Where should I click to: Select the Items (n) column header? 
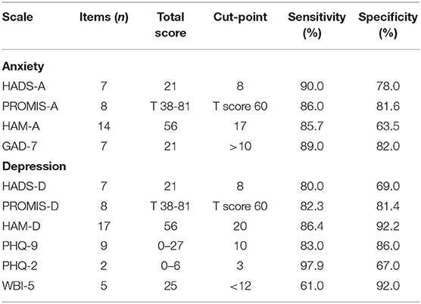[x=104, y=17]
